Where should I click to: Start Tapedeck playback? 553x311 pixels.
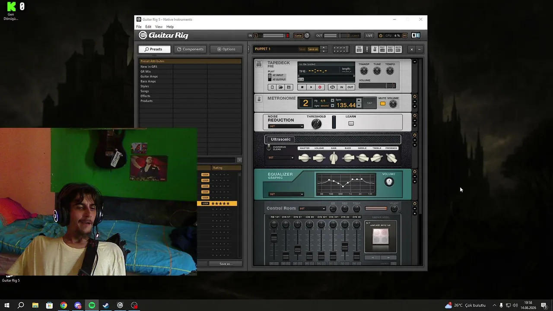pyautogui.click(x=311, y=87)
